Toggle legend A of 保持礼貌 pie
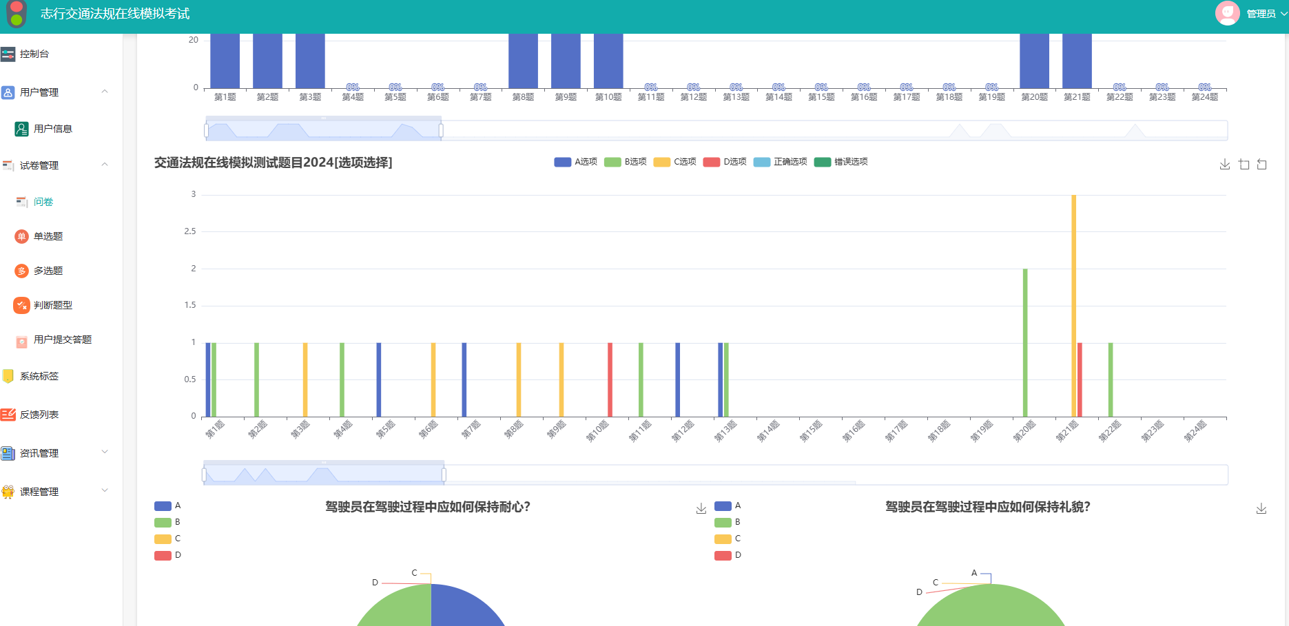This screenshot has height=626, width=1289. pos(728,505)
